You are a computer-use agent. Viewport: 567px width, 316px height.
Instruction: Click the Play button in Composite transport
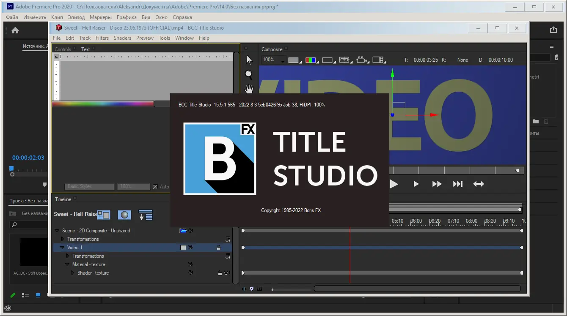tap(394, 184)
